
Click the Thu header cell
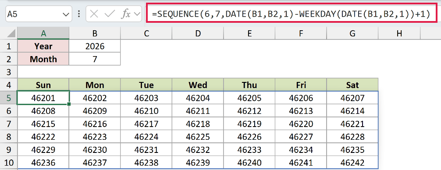pos(249,85)
